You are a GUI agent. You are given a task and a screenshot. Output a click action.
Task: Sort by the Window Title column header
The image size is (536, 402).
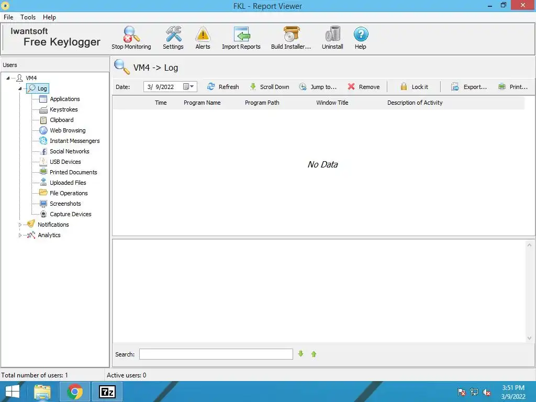pyautogui.click(x=332, y=103)
